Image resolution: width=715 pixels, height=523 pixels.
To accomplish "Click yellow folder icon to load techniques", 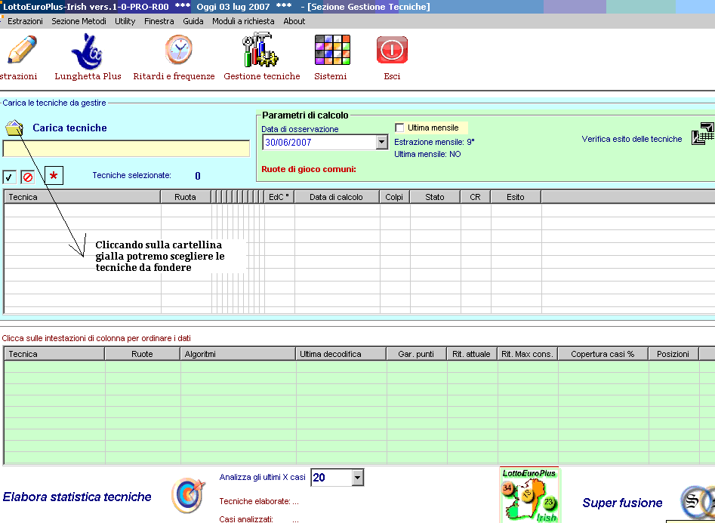I will tap(14, 128).
